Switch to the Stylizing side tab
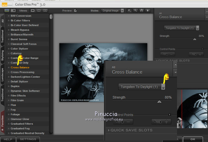 point(3,55)
